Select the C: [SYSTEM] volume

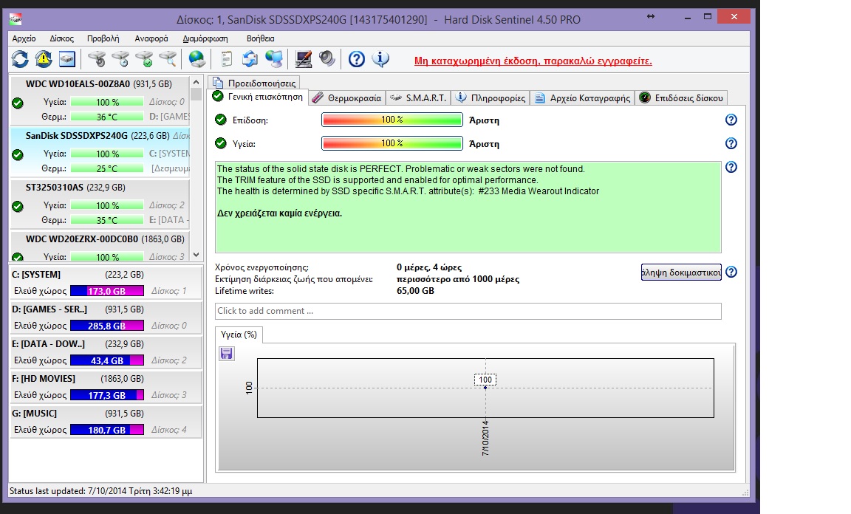pyautogui.click(x=106, y=283)
